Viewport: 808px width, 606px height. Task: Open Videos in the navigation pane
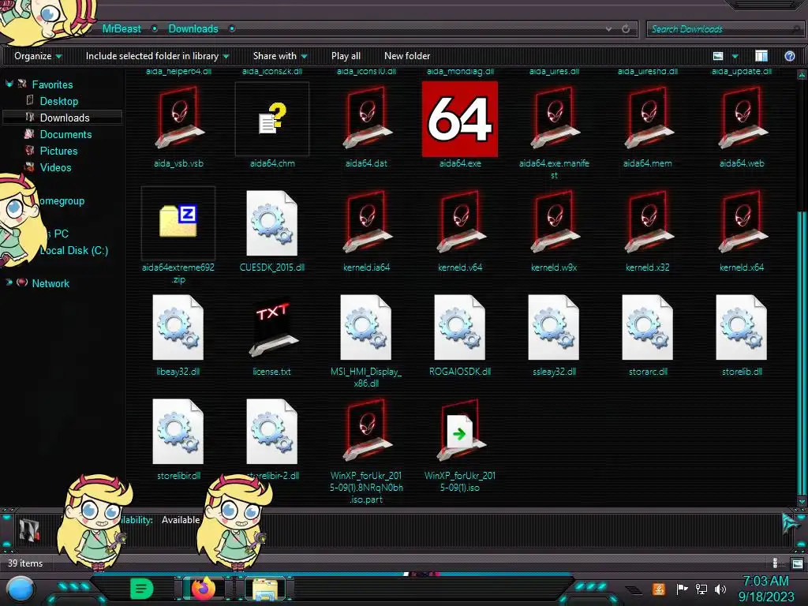click(56, 167)
